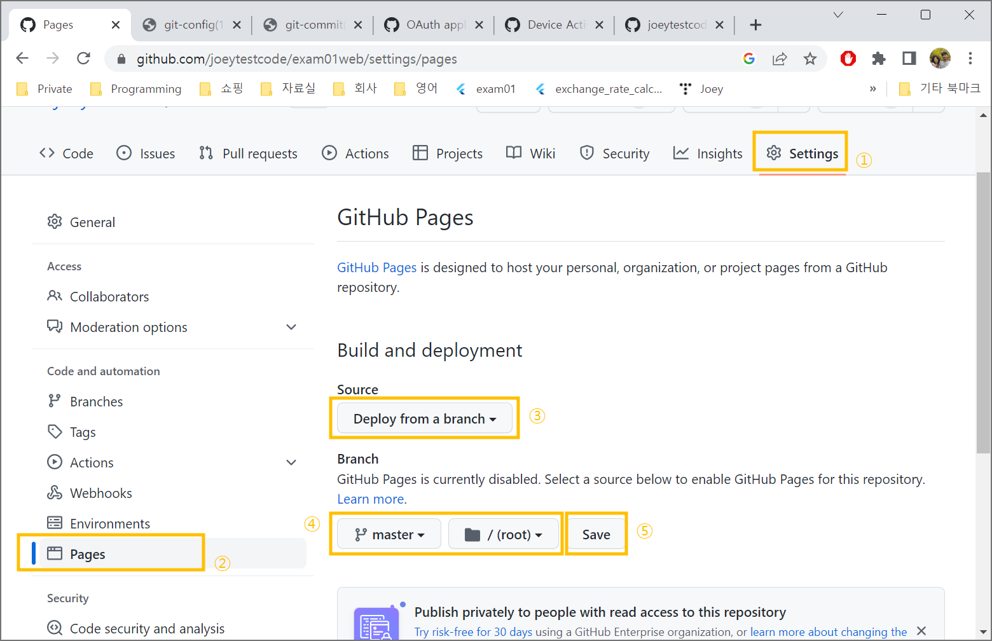
Task: Open the Programming bookmarks folder
Action: point(136,89)
